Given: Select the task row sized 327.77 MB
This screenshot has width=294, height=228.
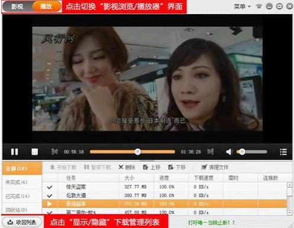Looking at the screenshot, I should coord(164,187).
